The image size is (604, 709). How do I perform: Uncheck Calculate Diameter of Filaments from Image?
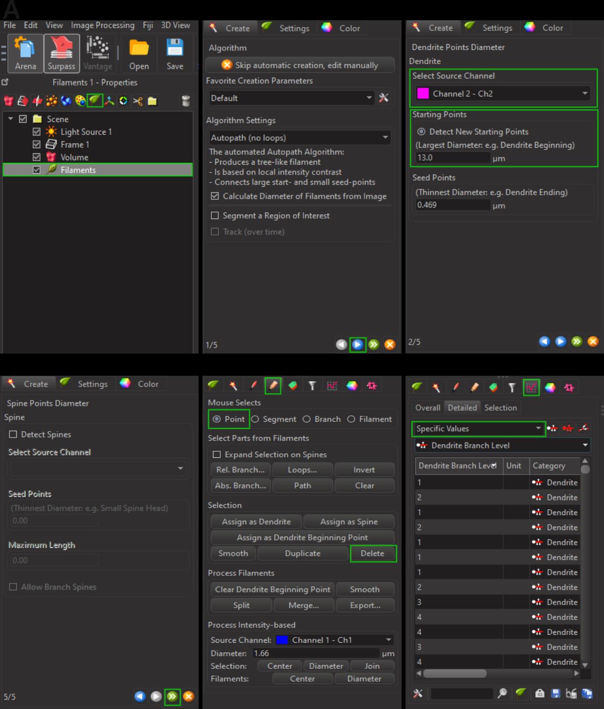(215, 196)
